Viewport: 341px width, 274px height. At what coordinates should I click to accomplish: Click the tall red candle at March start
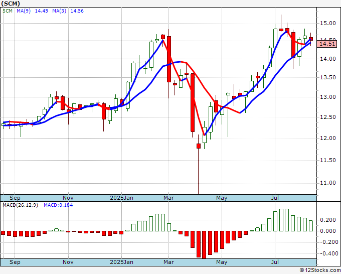pyautogui.click(x=169, y=59)
